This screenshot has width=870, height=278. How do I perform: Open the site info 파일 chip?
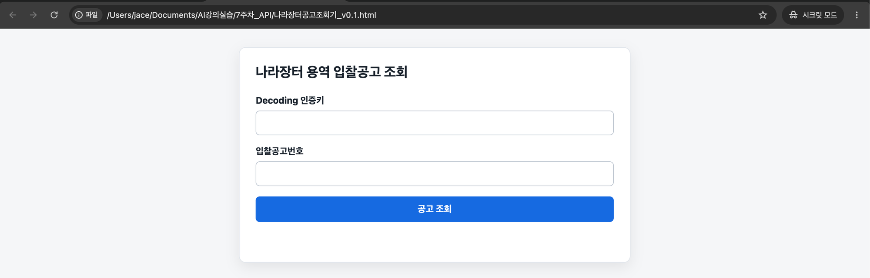click(x=87, y=15)
